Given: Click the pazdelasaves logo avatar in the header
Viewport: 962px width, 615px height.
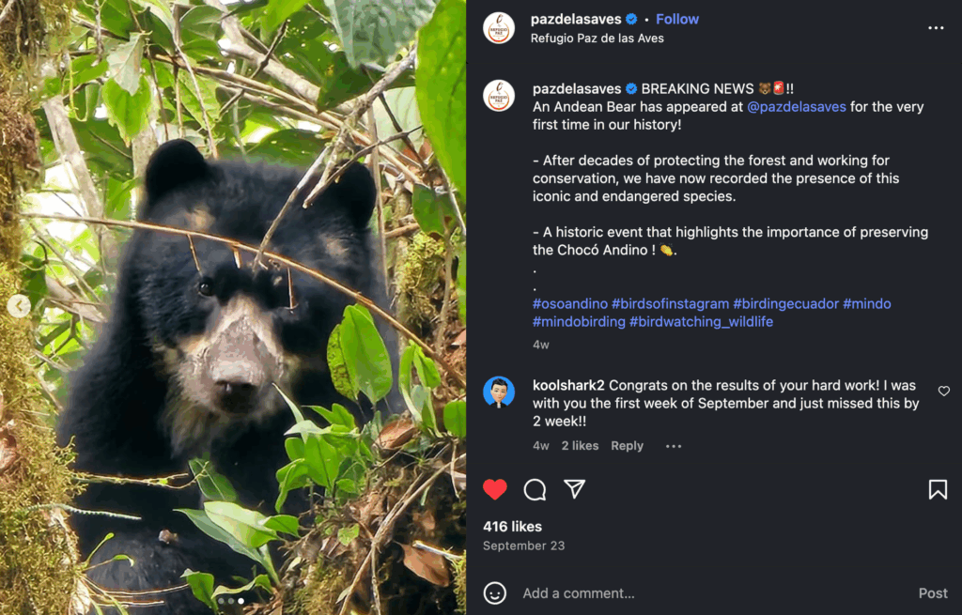Looking at the screenshot, I should pyautogui.click(x=499, y=27).
